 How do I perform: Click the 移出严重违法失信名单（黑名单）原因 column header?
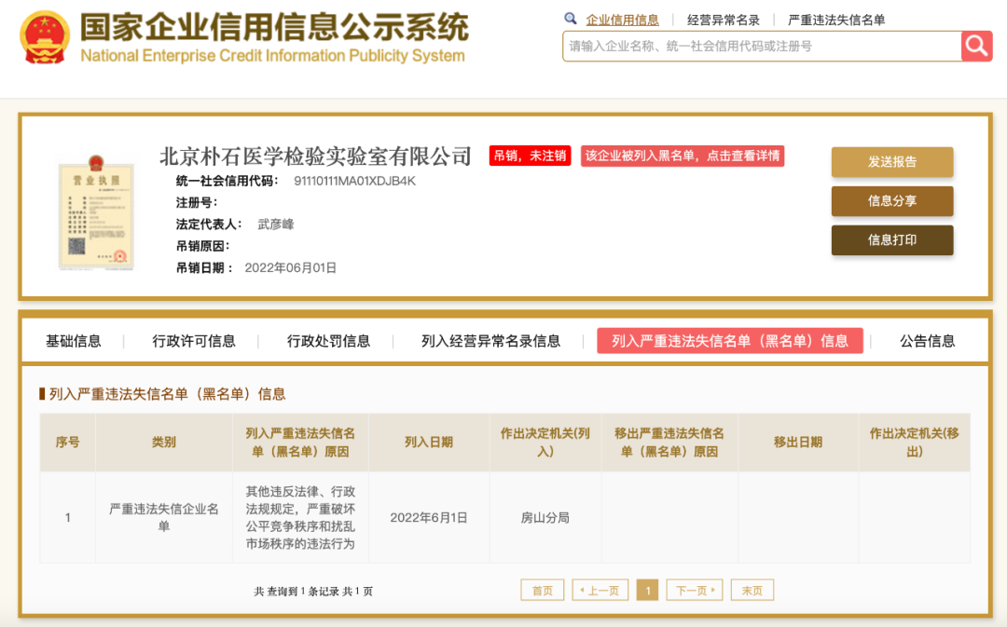tap(669, 443)
